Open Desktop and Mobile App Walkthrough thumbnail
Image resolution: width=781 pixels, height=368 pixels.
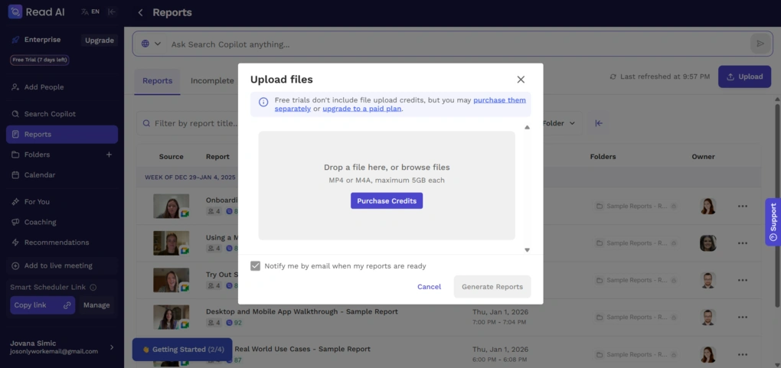click(172, 318)
